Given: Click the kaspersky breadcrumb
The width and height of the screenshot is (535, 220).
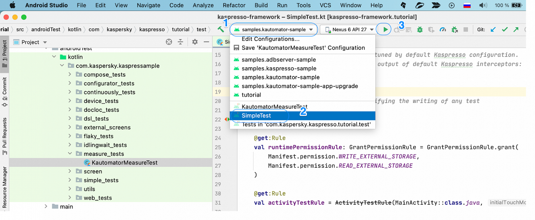Looking at the screenshot, I should pyautogui.click(x=119, y=29).
